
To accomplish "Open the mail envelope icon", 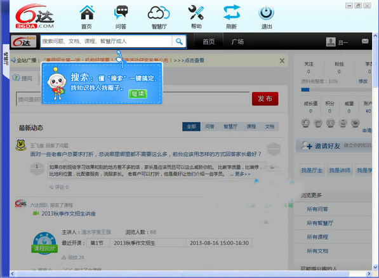I will [365, 41].
